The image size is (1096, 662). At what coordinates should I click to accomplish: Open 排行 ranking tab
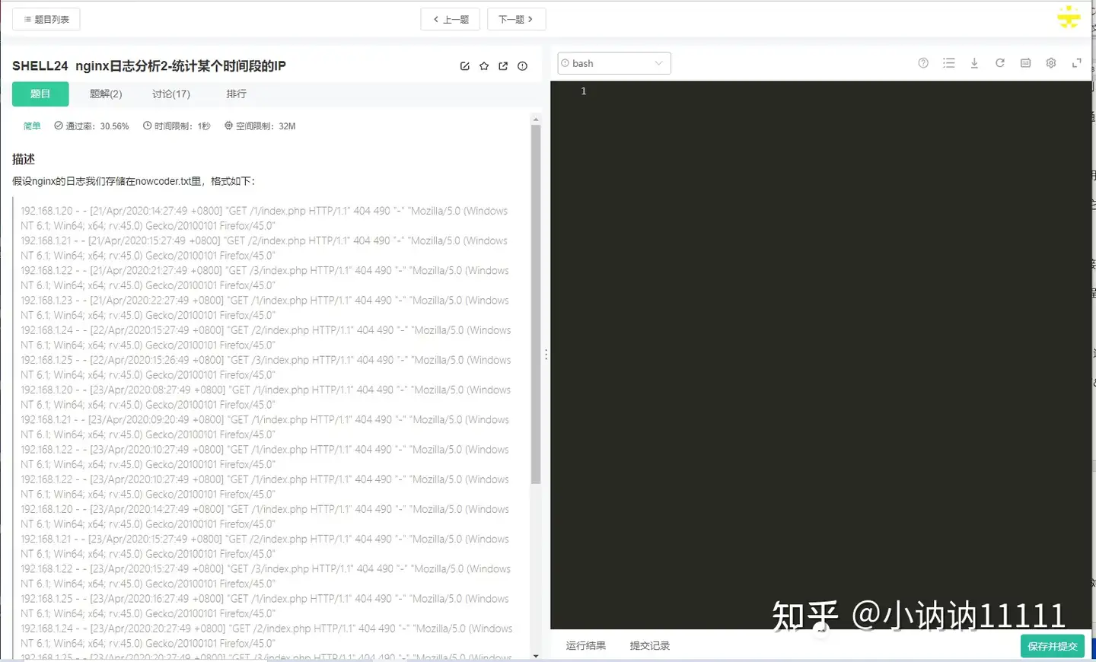coord(236,94)
